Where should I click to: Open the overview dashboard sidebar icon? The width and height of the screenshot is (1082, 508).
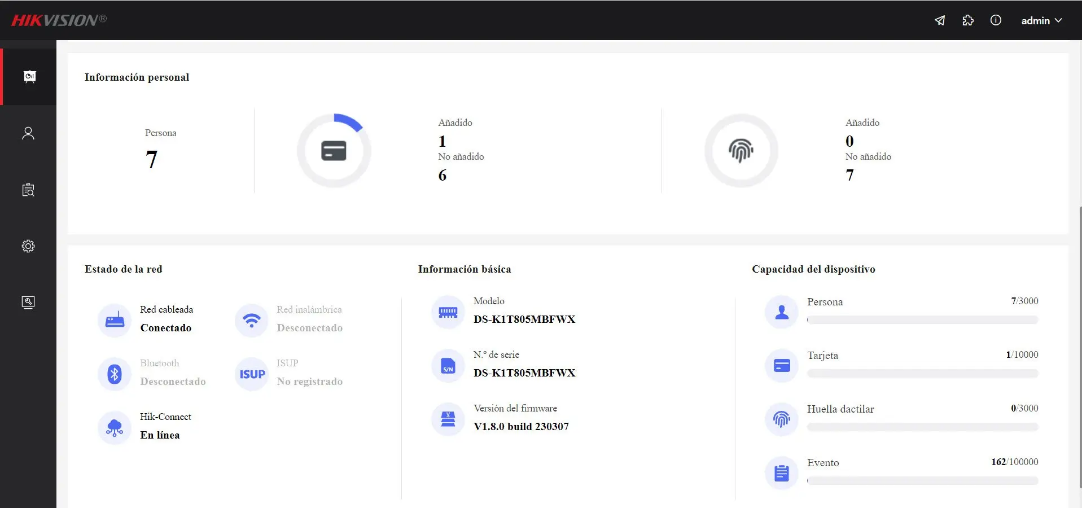pyautogui.click(x=29, y=77)
